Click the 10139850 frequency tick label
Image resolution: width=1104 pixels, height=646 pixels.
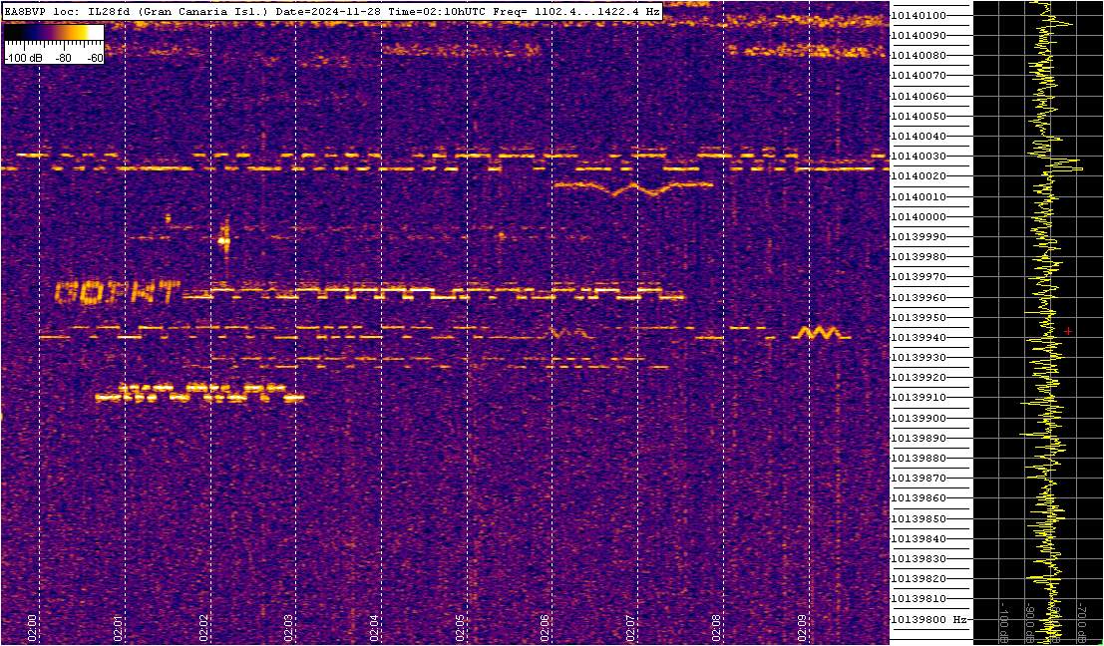pyautogui.click(x=918, y=519)
